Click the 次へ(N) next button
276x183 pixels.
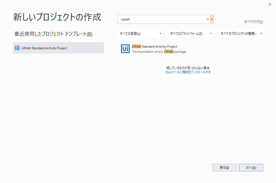click(x=251, y=168)
